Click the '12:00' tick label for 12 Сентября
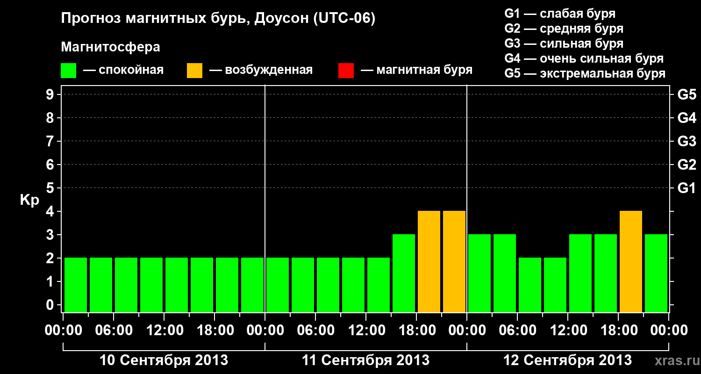This screenshot has height=374, width=701. pos(568,331)
